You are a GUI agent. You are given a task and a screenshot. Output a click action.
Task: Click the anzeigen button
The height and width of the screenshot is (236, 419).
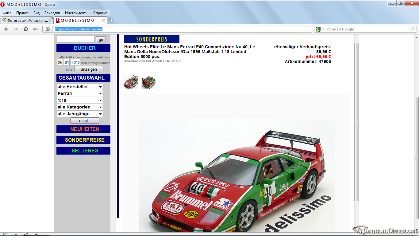pos(89,69)
